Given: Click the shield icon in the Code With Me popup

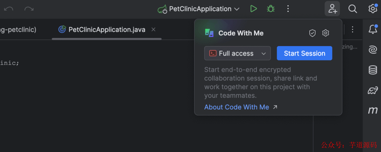Looking at the screenshot, I should [312, 33].
